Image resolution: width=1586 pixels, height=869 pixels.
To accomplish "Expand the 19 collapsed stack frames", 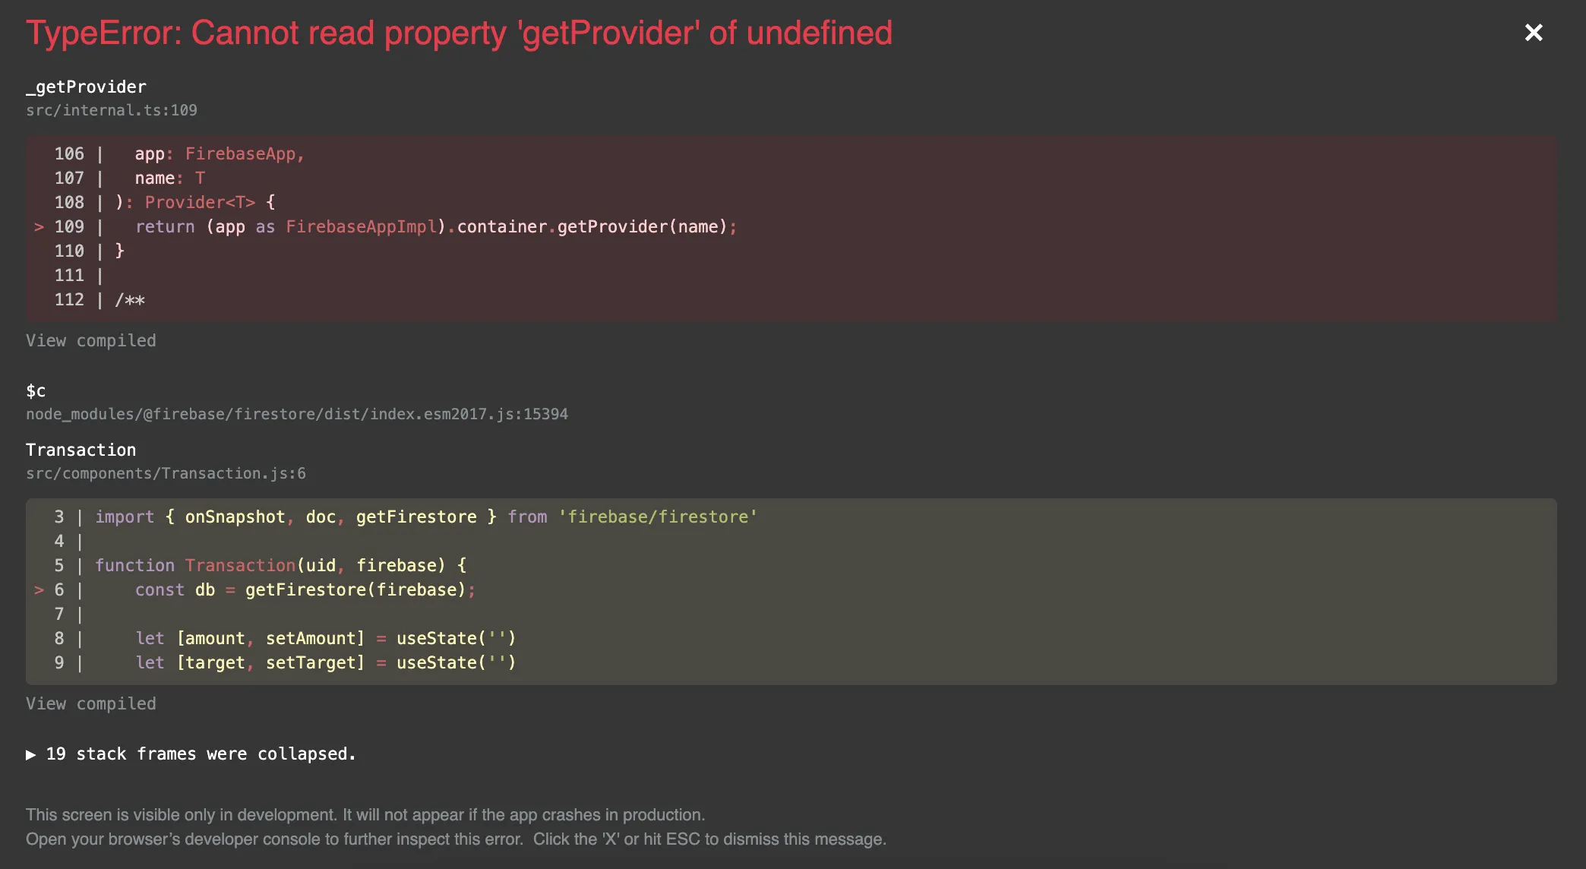I will pos(190,754).
